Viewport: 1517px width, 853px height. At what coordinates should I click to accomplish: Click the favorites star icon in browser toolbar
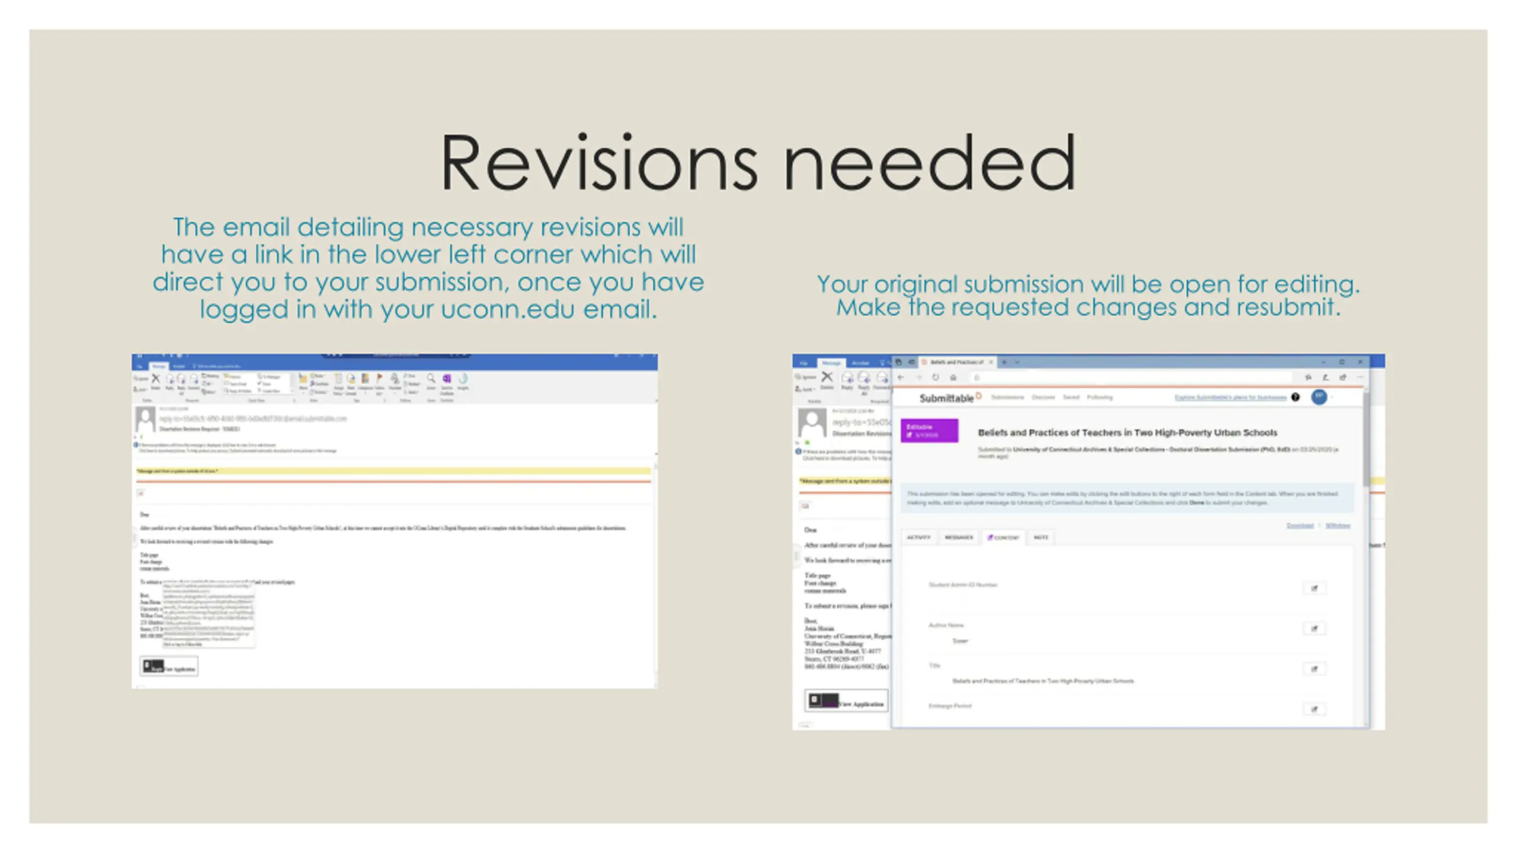pyautogui.click(x=1308, y=377)
